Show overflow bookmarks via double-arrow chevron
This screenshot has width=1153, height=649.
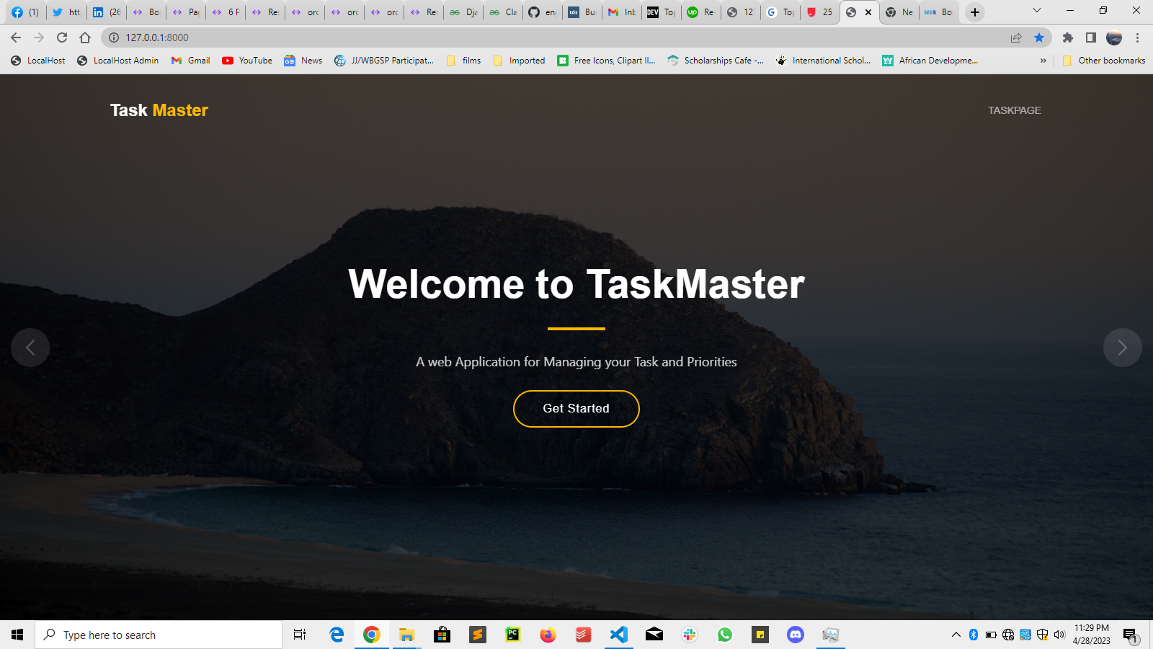click(1043, 61)
